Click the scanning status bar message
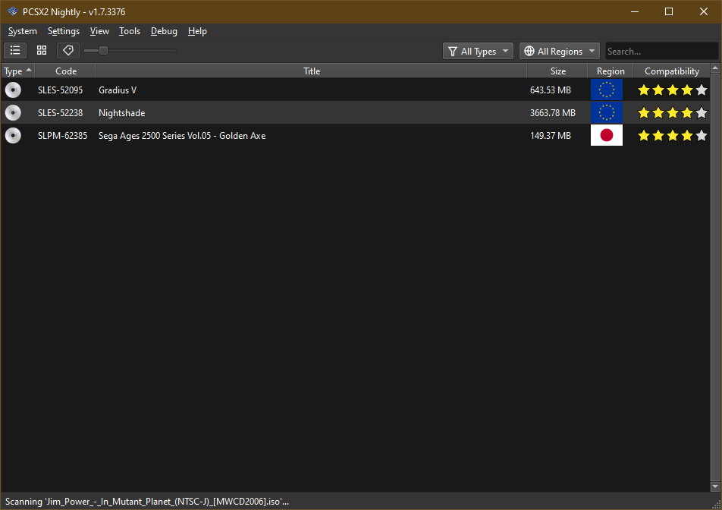722x510 pixels. (x=147, y=501)
